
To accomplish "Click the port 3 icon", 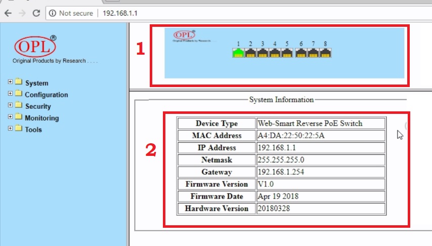I will (263, 53).
